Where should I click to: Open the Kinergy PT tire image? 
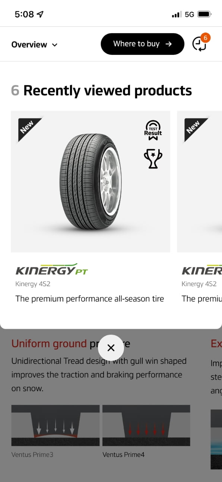[91, 182]
